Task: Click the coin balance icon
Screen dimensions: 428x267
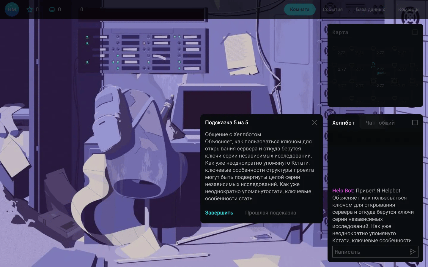Action: pyautogui.click(x=52, y=9)
